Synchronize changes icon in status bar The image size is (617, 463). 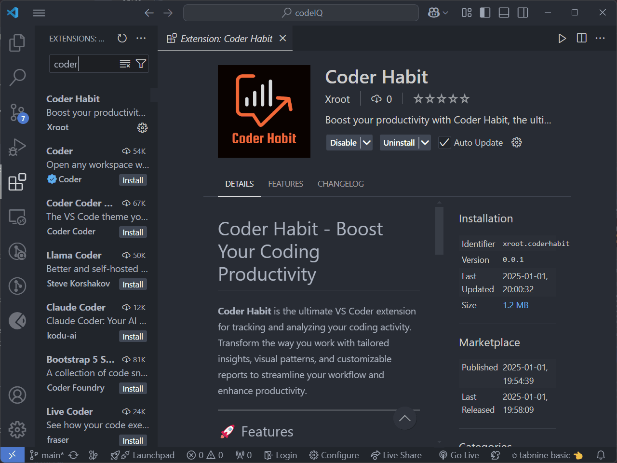coord(73,455)
